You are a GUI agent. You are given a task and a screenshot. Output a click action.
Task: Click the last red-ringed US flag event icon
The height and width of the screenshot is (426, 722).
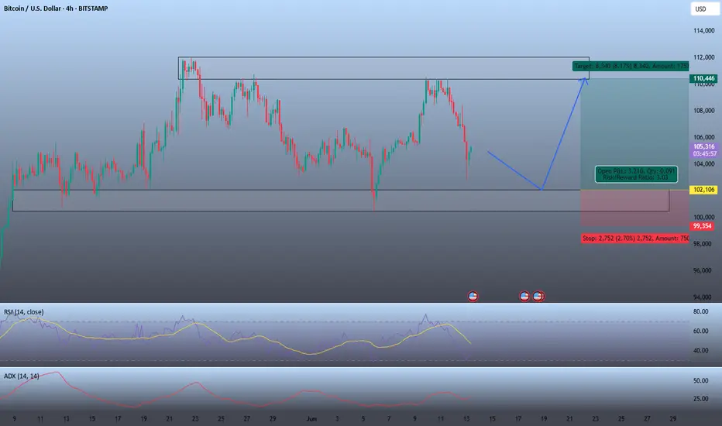coord(538,296)
